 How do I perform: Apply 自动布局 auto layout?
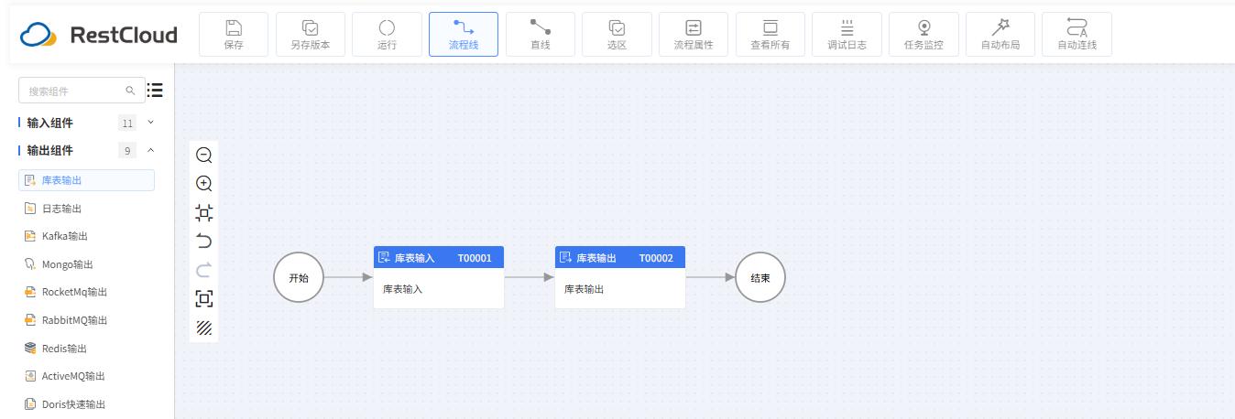point(1000,35)
